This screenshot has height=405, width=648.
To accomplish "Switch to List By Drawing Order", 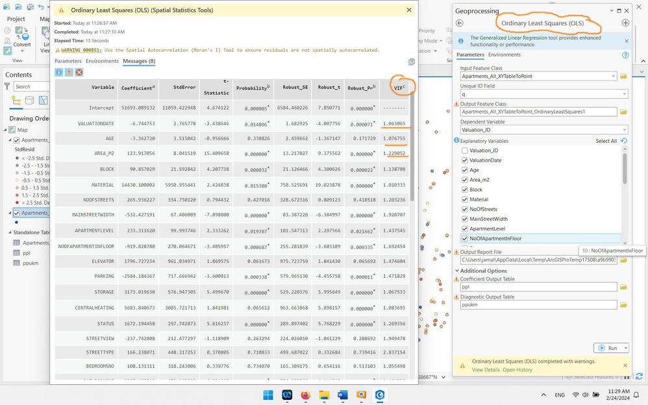I will (16, 101).
